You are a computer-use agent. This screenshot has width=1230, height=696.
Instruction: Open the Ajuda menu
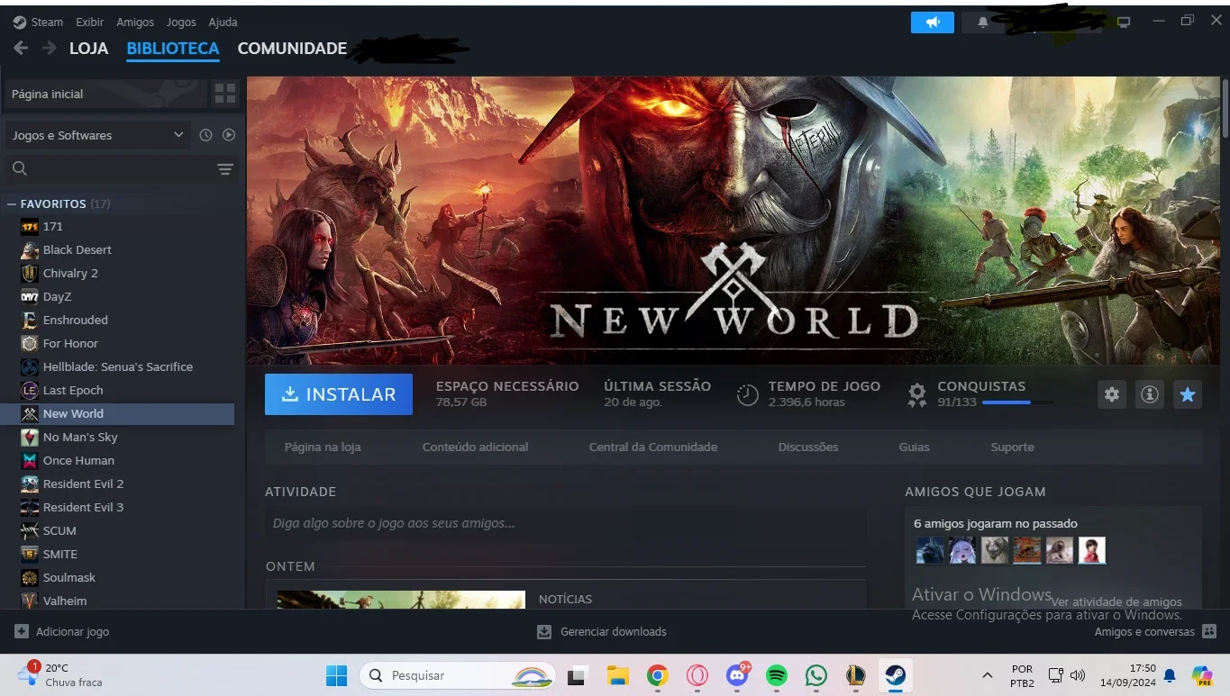tap(223, 22)
